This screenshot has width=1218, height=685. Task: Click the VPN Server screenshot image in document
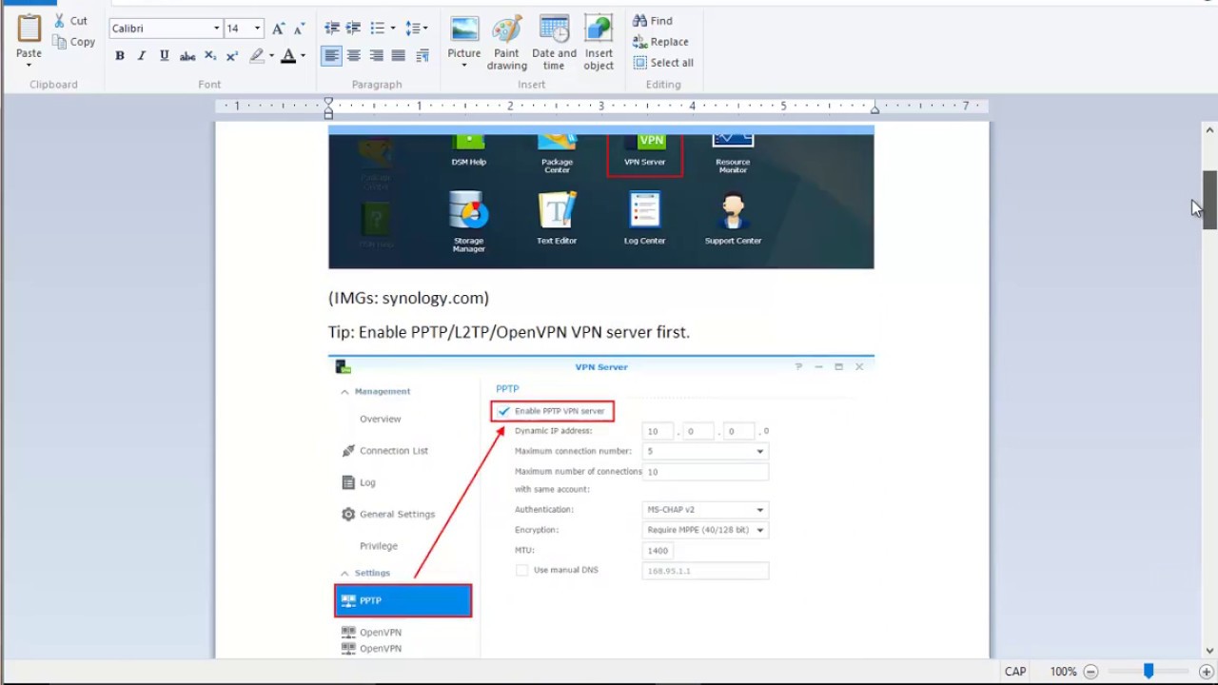(601, 506)
